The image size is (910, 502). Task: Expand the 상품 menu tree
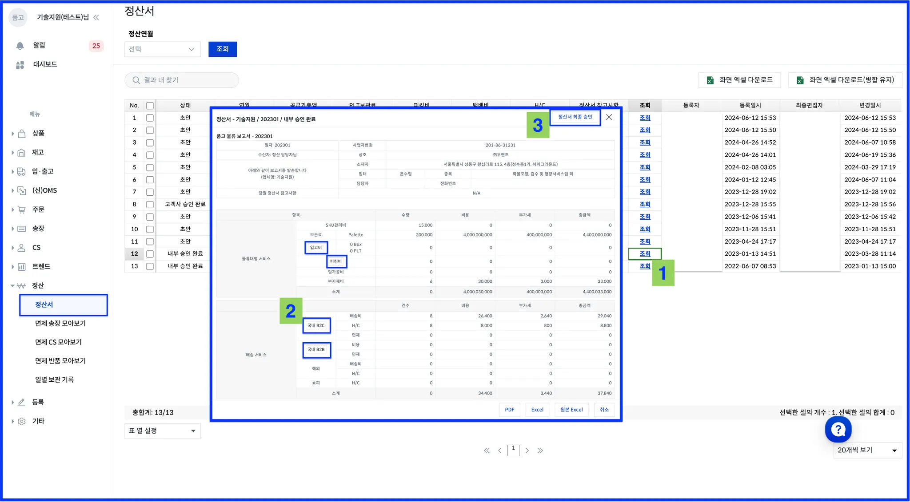coord(12,134)
